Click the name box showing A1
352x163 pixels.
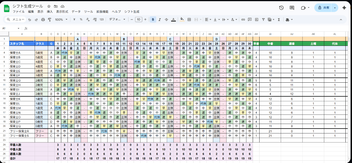pyautogui.click(x=11, y=28)
